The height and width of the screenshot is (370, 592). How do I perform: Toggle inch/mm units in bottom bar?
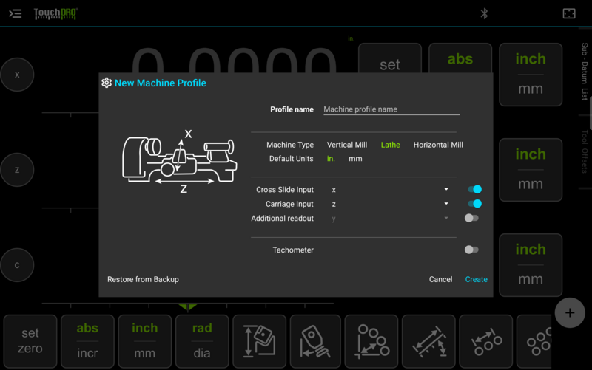click(x=145, y=341)
